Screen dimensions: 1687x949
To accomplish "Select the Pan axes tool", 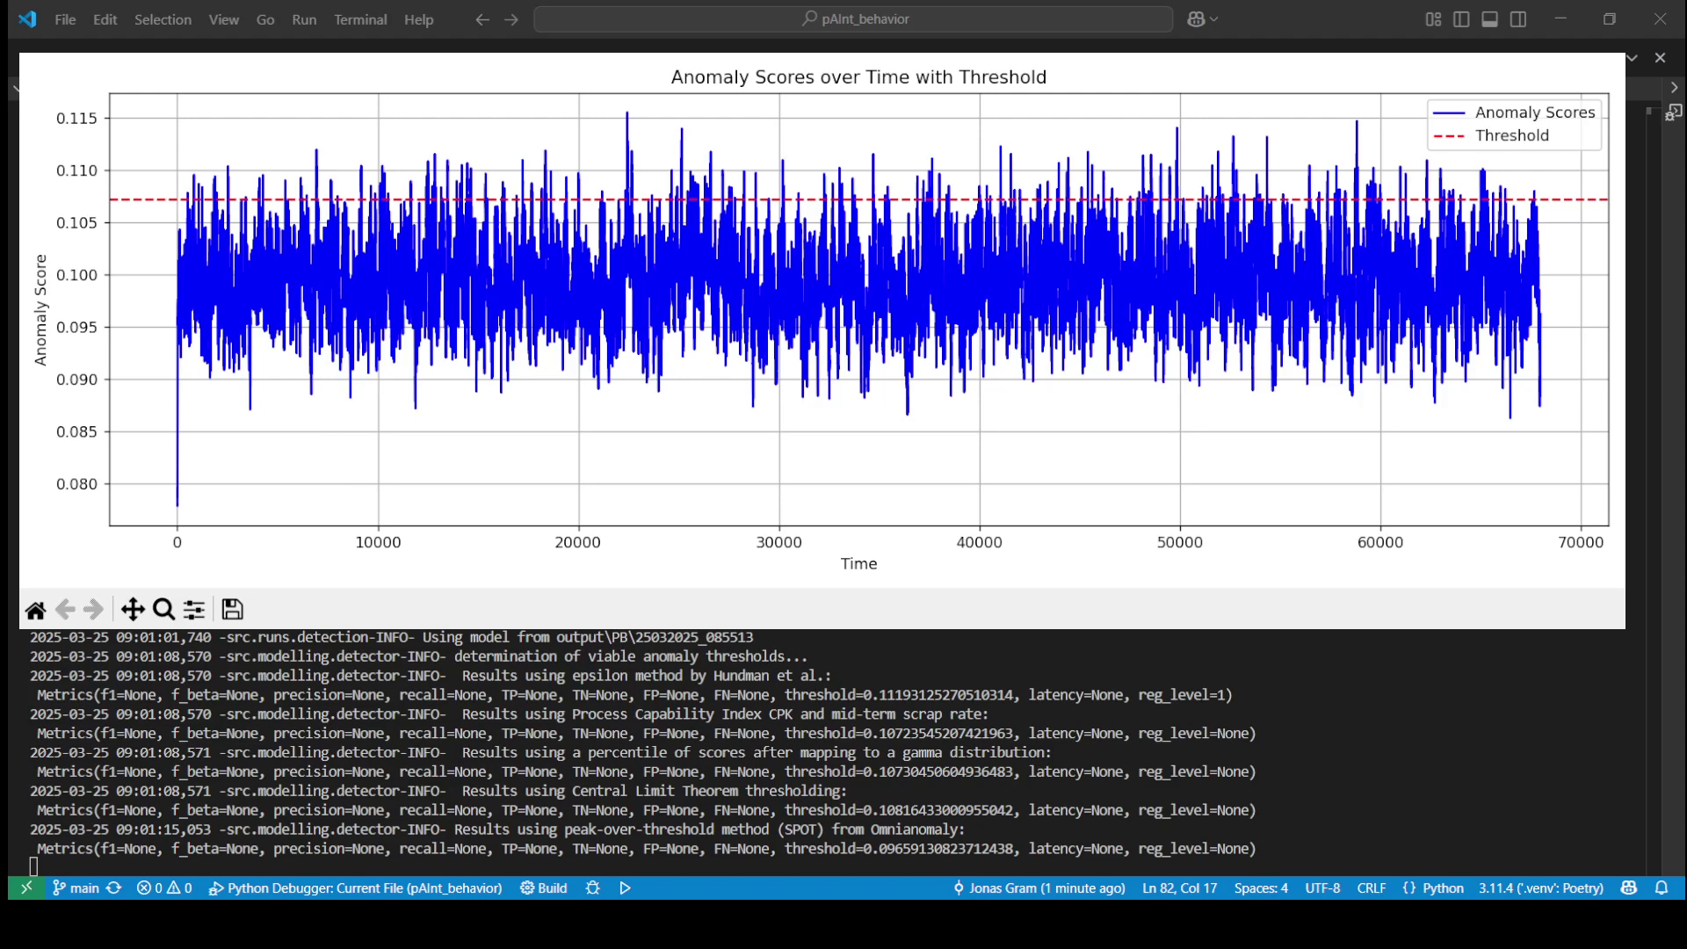I will pos(133,610).
